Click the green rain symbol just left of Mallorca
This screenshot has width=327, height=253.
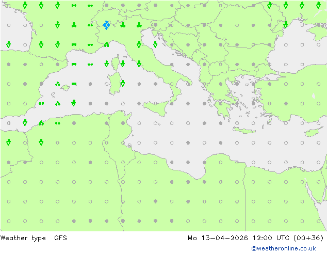click(58, 84)
